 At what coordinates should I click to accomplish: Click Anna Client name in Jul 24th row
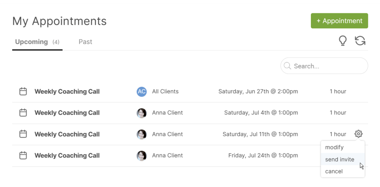168,155
